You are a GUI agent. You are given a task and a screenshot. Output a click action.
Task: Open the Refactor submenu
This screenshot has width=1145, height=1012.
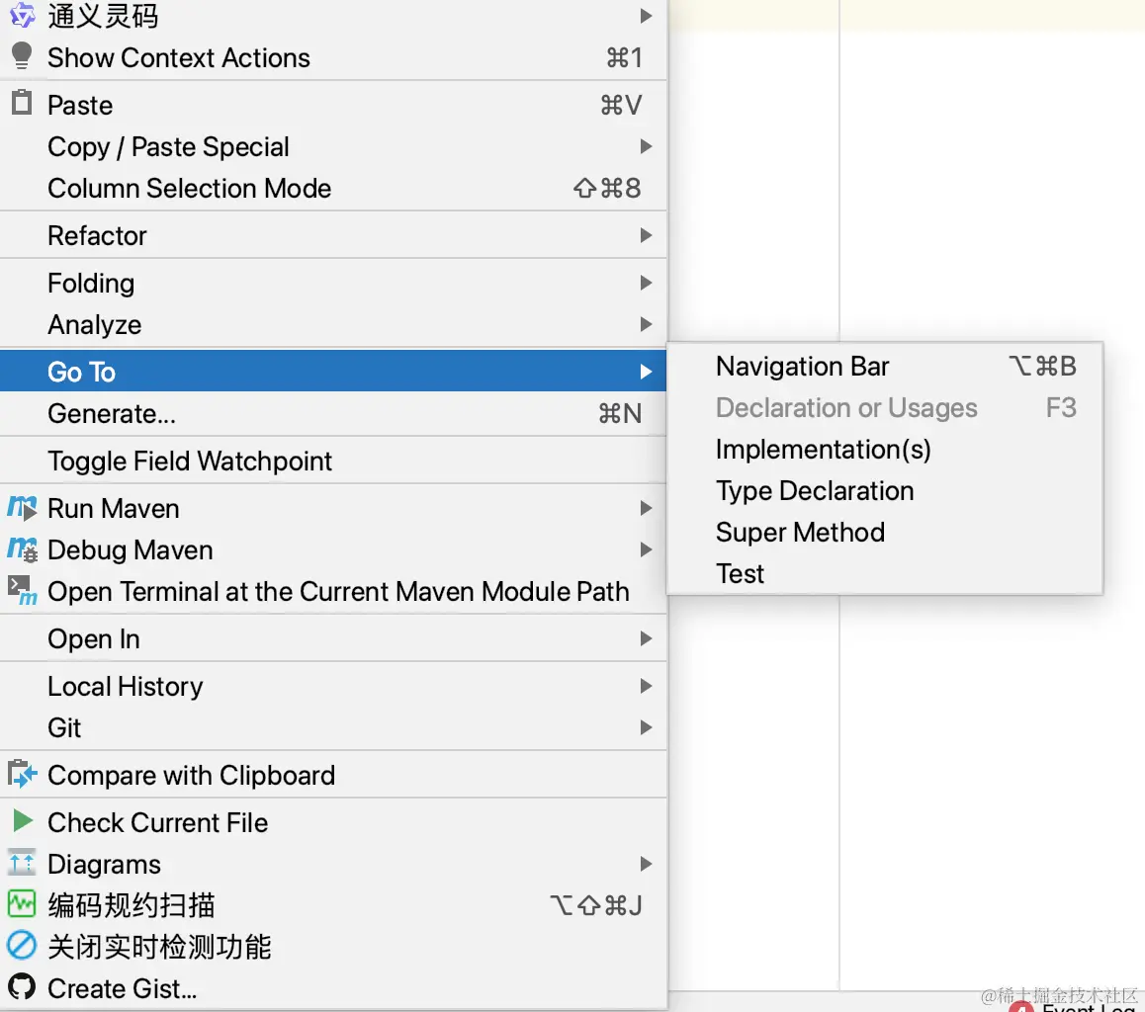point(333,235)
